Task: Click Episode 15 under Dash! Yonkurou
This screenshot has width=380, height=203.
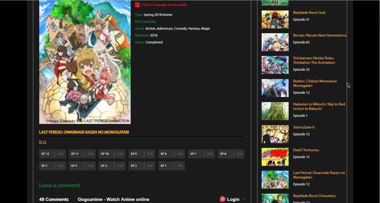Action: tap(301, 157)
